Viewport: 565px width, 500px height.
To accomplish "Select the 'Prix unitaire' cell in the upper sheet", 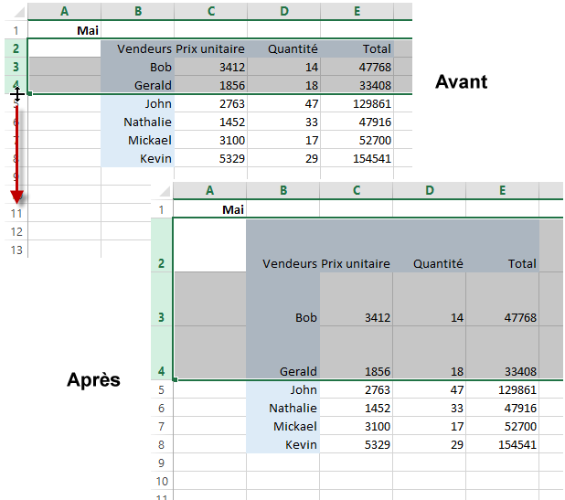I will [x=210, y=48].
